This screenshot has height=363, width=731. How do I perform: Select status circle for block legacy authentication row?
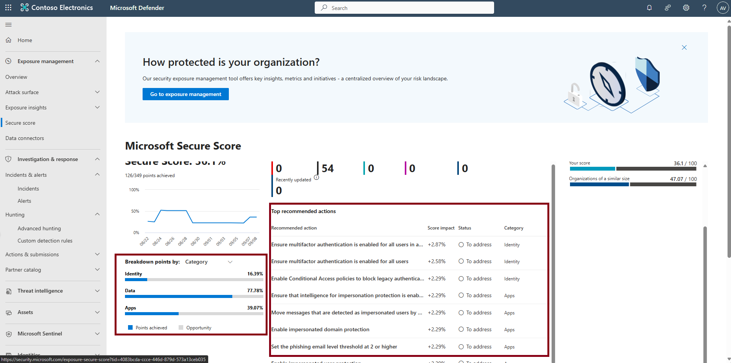(461, 279)
